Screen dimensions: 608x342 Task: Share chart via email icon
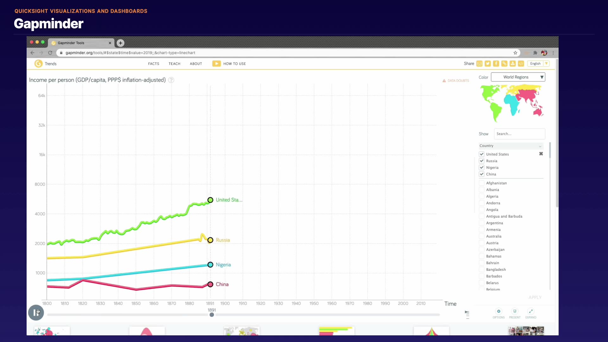(479, 64)
